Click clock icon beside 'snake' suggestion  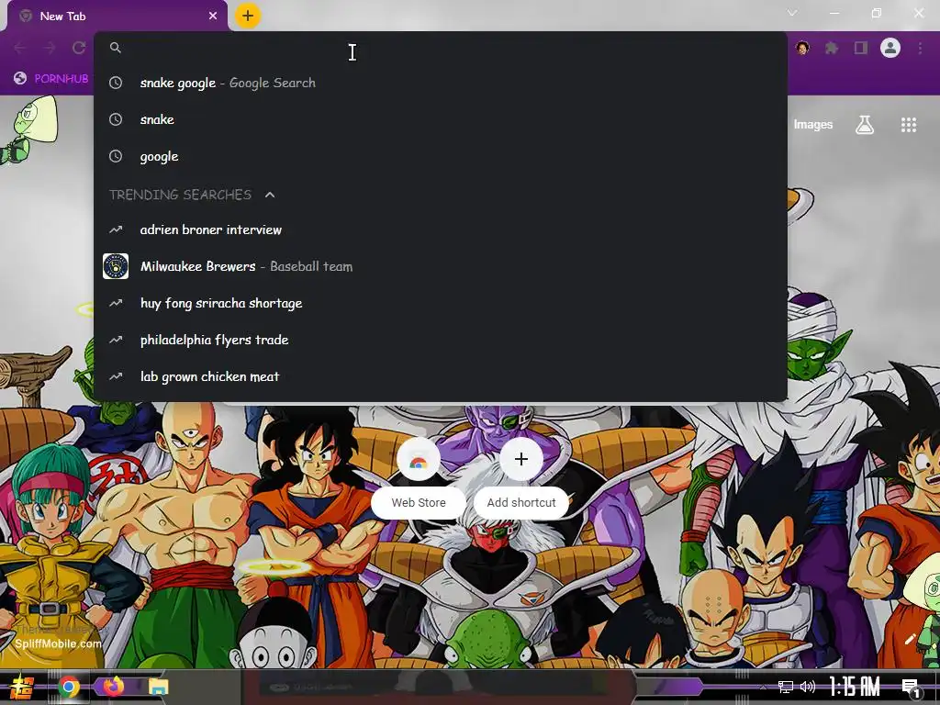coord(116,119)
